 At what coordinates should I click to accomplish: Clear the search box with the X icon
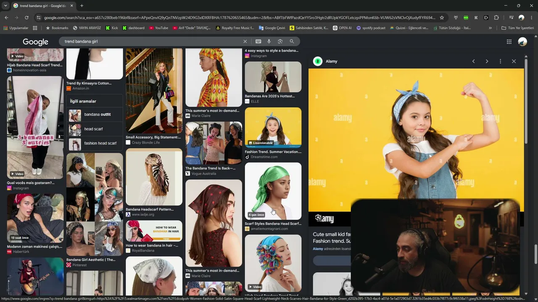(245, 42)
